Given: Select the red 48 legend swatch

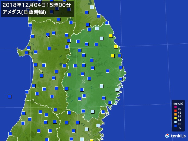Looking at the screenshot, I should 176,111.
